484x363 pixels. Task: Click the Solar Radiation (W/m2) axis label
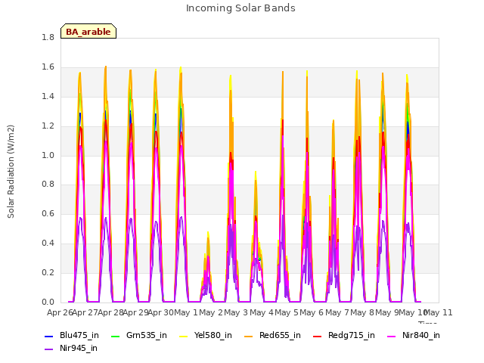11,172
